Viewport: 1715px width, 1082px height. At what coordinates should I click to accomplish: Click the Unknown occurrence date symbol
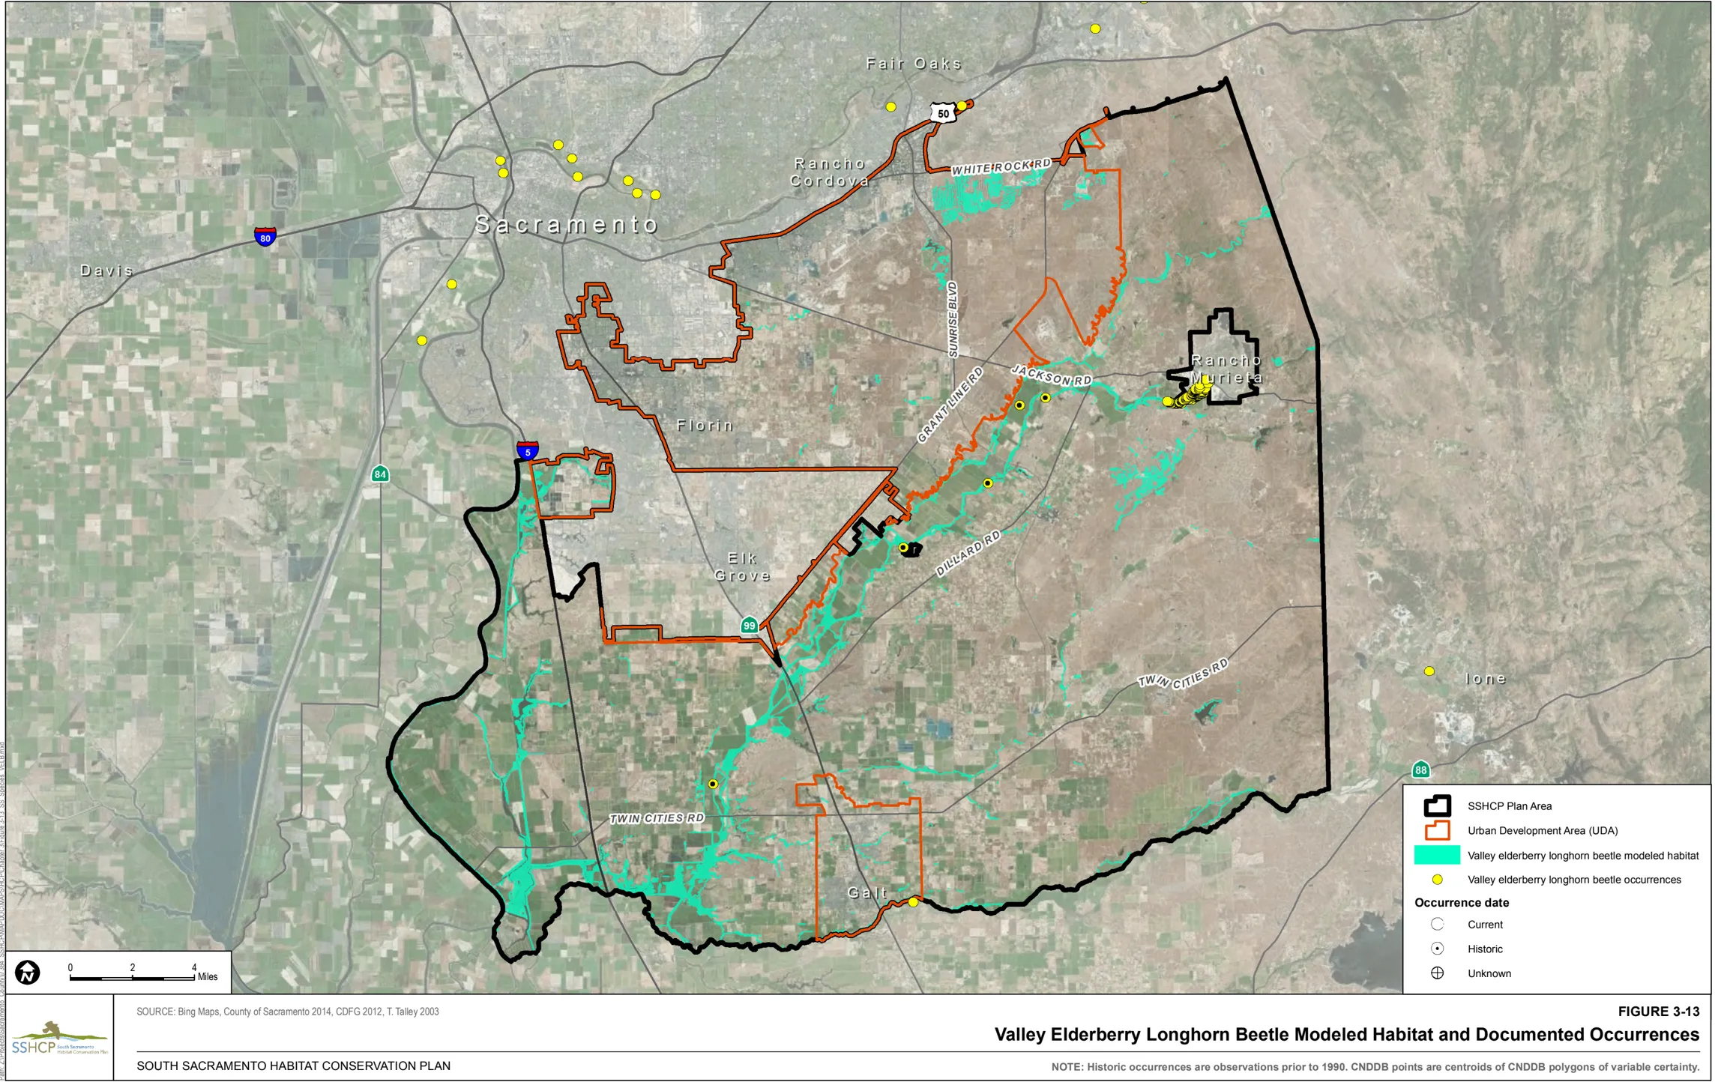tap(1437, 973)
